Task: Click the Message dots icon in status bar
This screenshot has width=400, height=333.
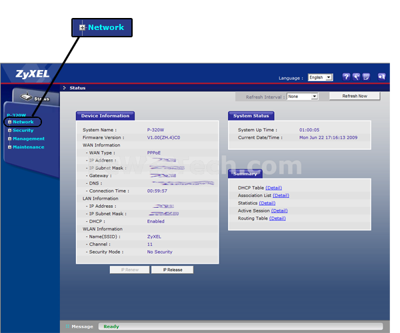Action: (x=67, y=326)
